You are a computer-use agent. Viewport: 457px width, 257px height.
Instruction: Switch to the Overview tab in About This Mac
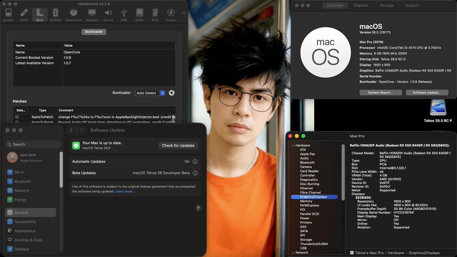(x=335, y=5)
